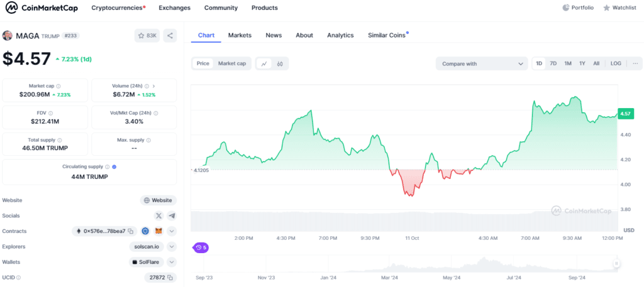Click Total supply info icon

tap(60, 140)
